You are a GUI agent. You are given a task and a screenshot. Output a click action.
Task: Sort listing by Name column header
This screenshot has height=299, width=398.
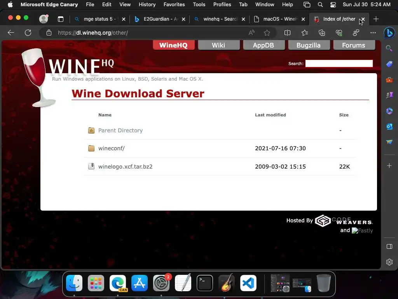[105, 115]
